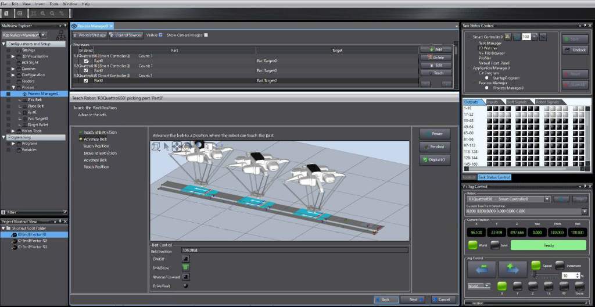Viewport: 595px width, 307px height.
Task: Click the Add process button
Action: [x=436, y=49]
